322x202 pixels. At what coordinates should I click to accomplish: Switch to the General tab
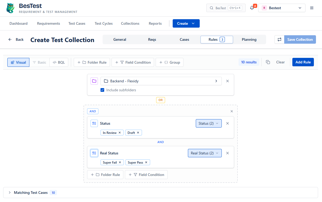pyautogui.click(x=120, y=39)
